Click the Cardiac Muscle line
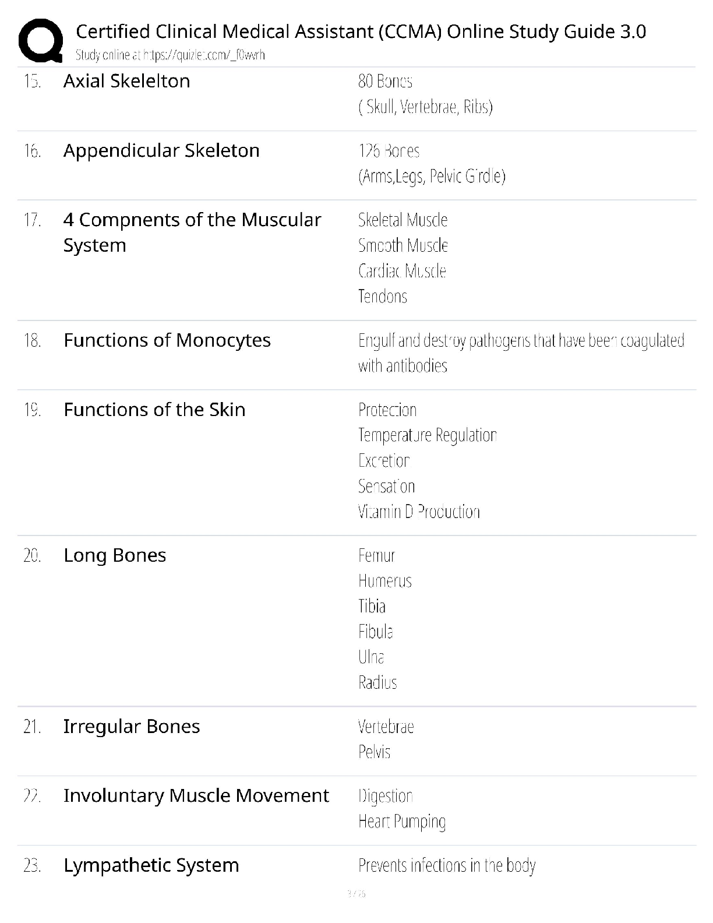Viewport: 713px width, 923px height. pos(402,271)
